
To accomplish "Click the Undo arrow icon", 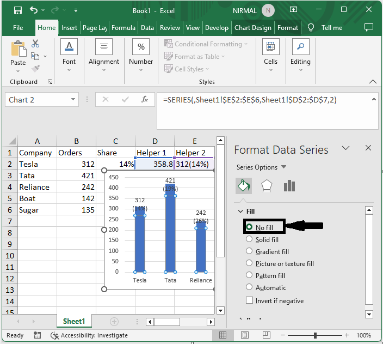I will 35,10.
